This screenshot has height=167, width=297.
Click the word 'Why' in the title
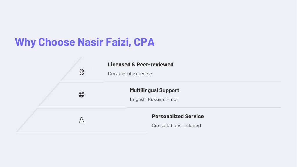(x=25, y=42)
